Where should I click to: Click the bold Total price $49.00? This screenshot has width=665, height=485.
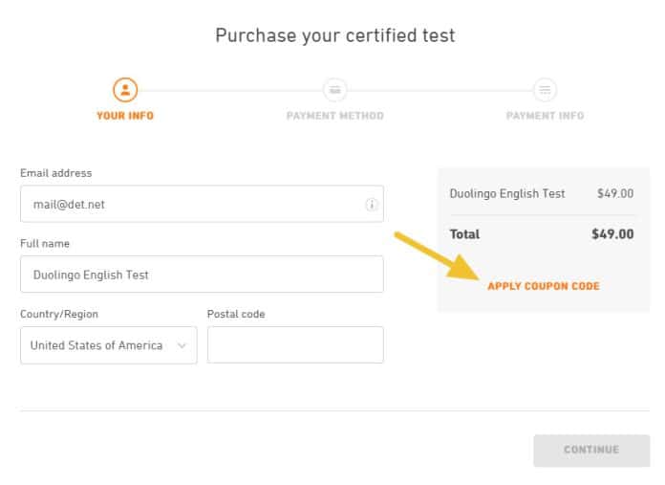click(612, 234)
